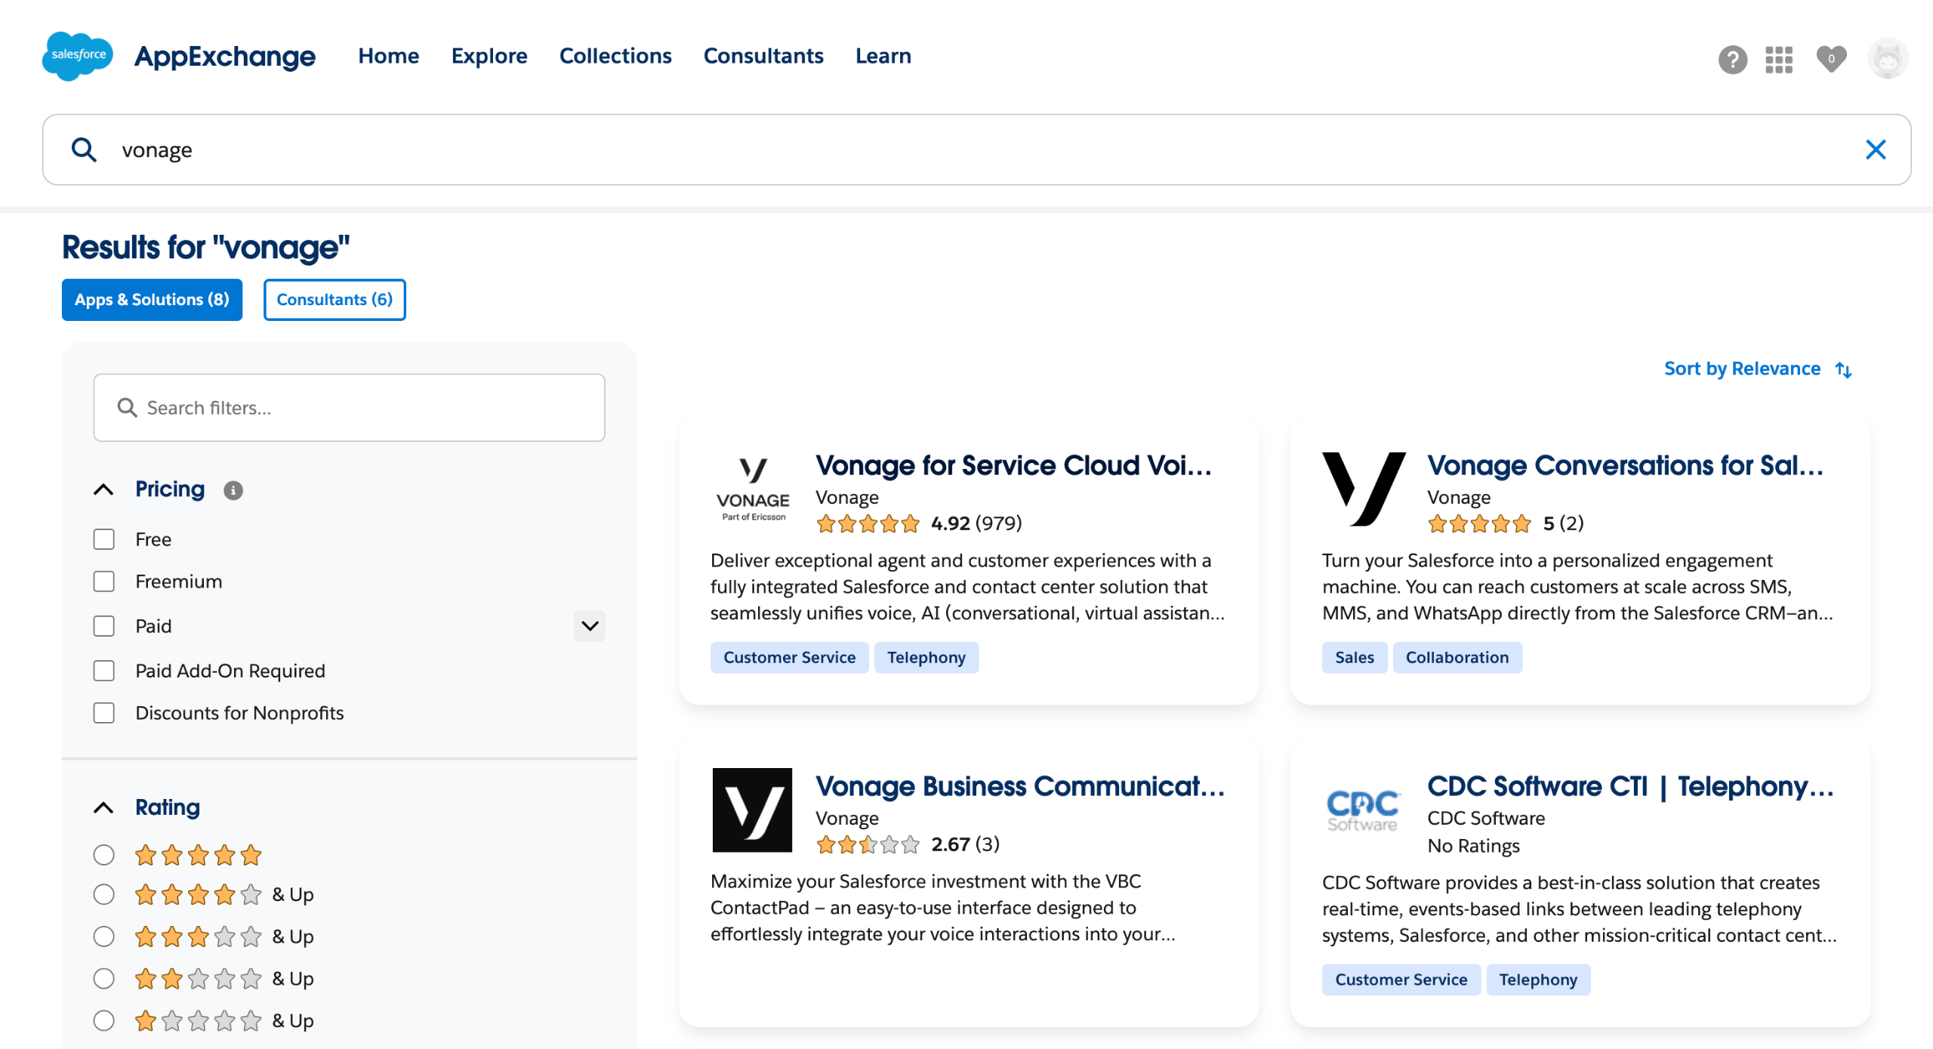Viewport: 1933px width, 1049px height.
Task: Expand the Paid pricing options chevron
Action: coord(589,626)
